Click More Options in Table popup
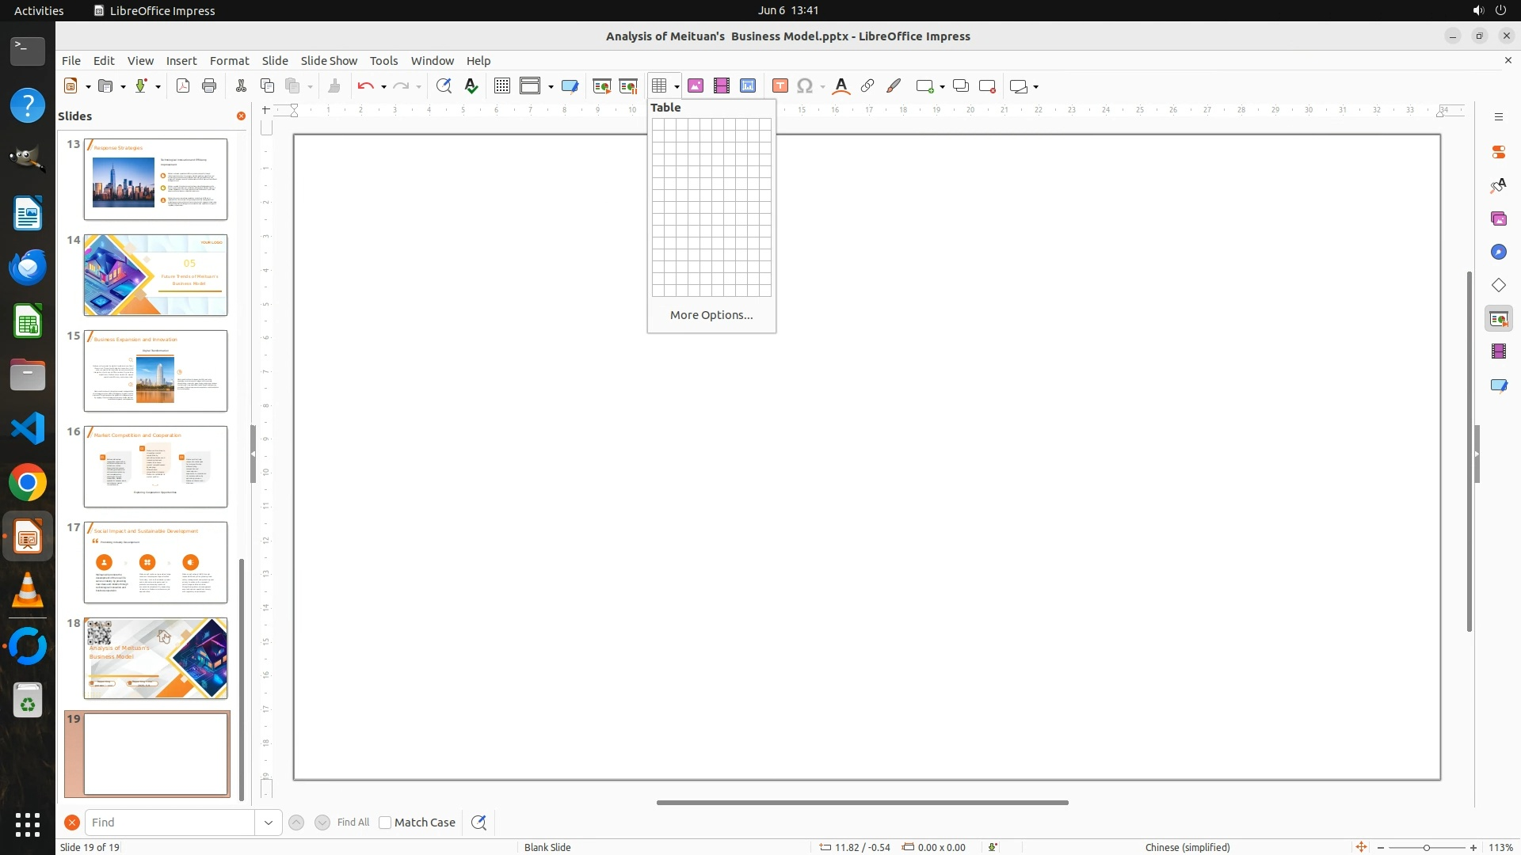 pyautogui.click(x=711, y=315)
